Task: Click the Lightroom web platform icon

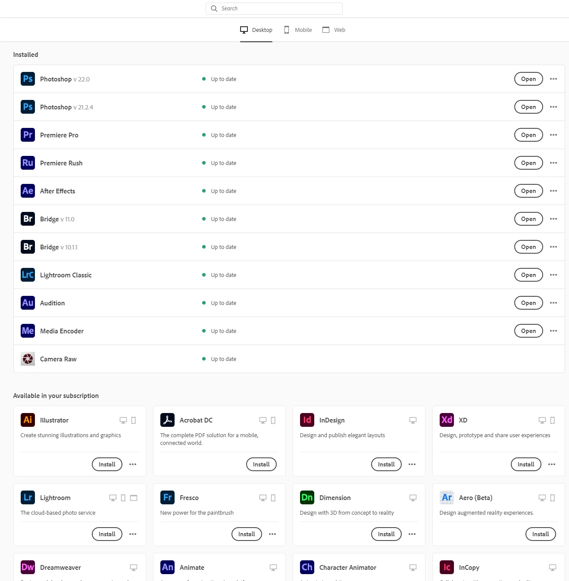Action: 134,498
